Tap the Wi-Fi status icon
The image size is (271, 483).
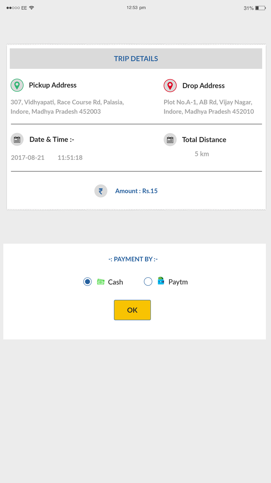tap(32, 8)
